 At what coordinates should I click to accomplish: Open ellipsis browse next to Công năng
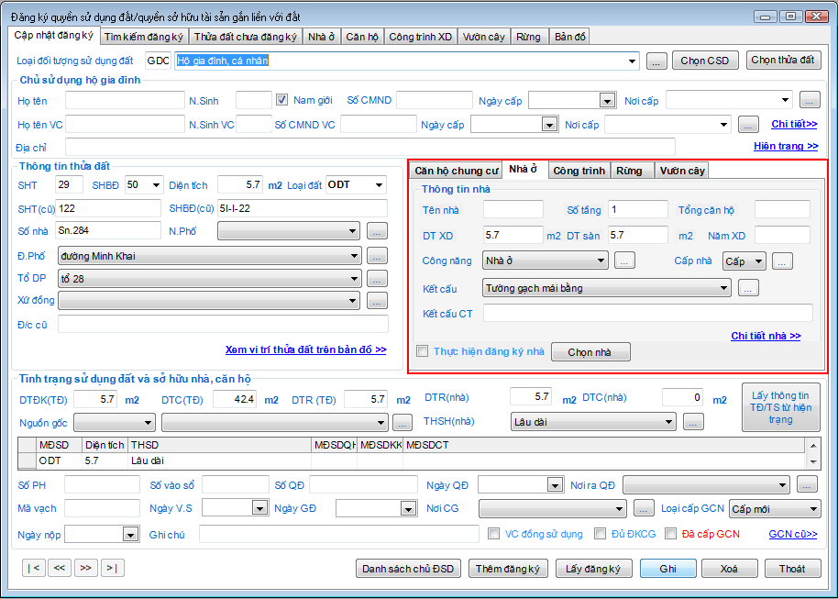[x=624, y=261]
